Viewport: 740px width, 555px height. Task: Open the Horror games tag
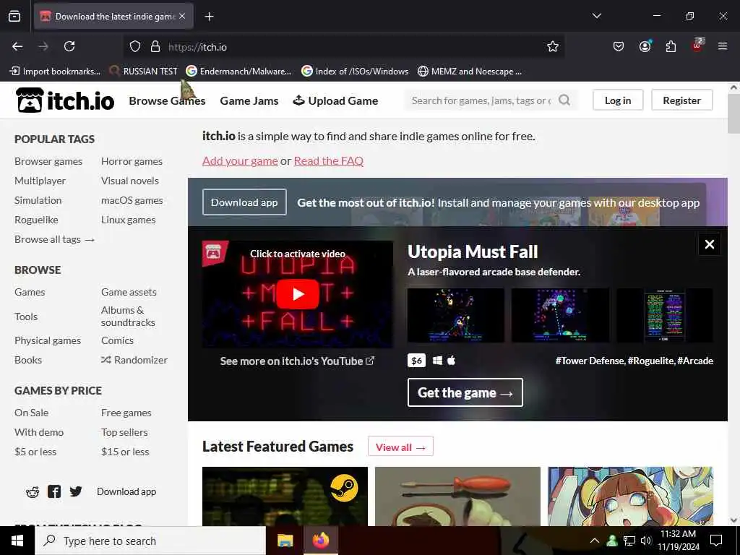[132, 161]
